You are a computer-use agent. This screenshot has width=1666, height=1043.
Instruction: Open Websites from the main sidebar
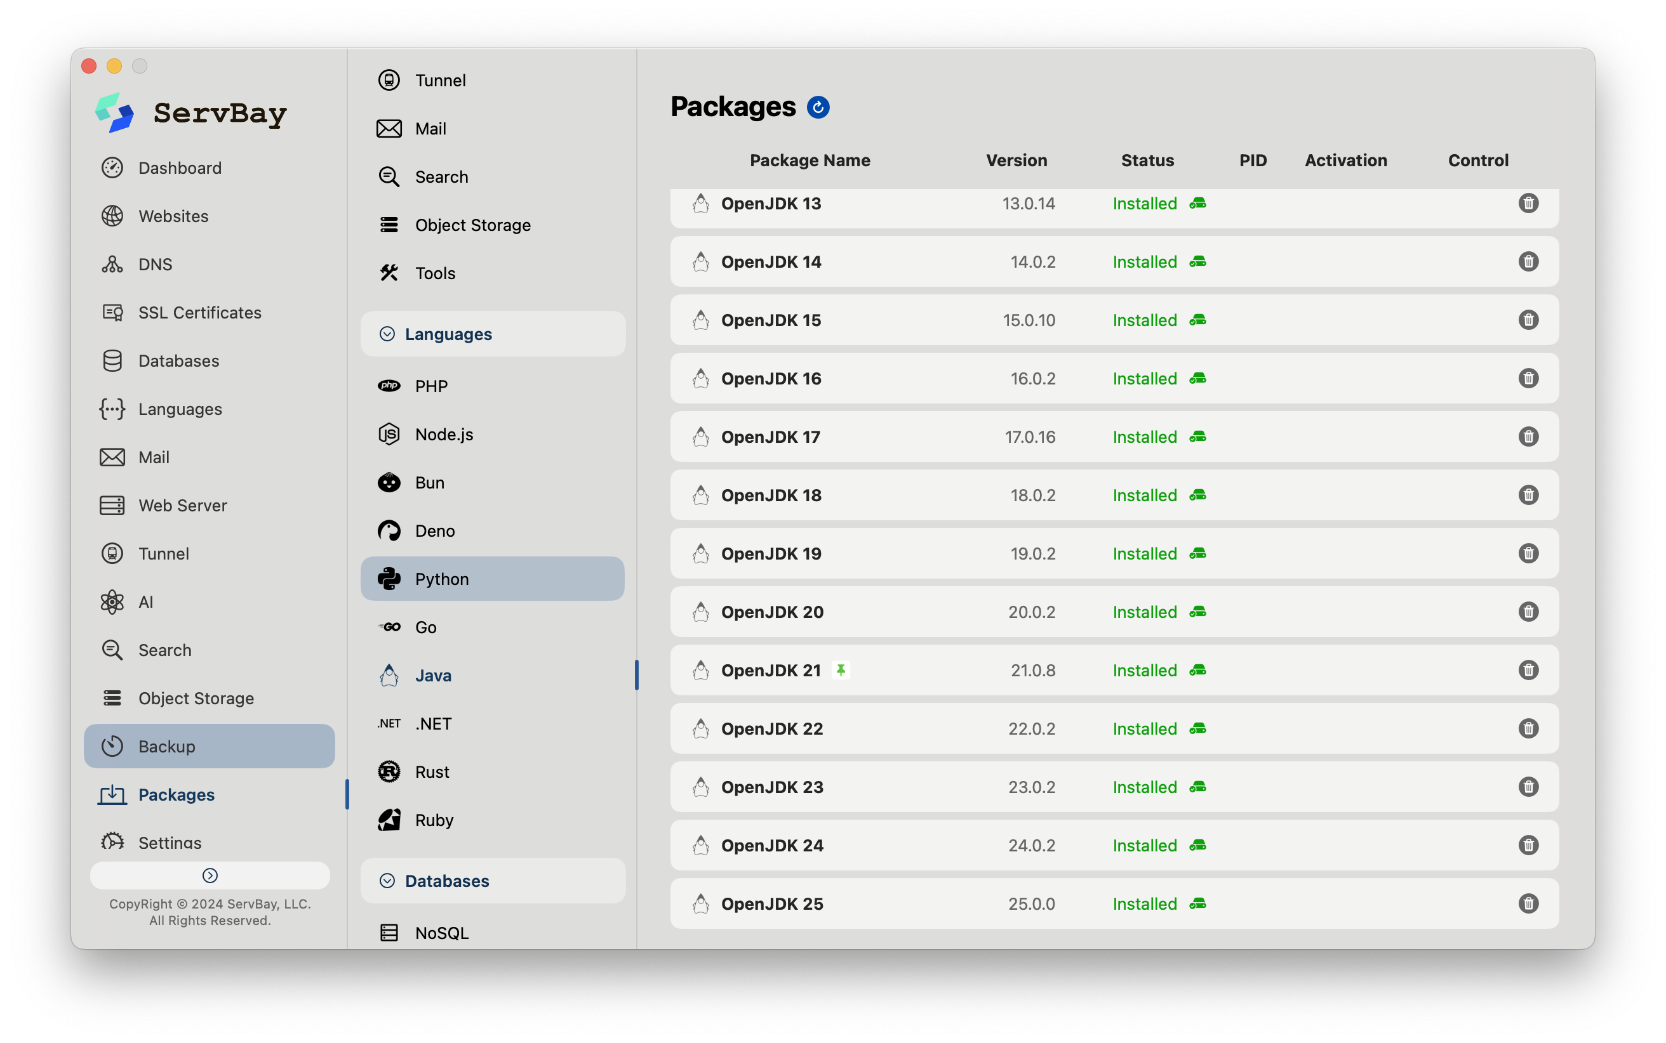pos(173,216)
